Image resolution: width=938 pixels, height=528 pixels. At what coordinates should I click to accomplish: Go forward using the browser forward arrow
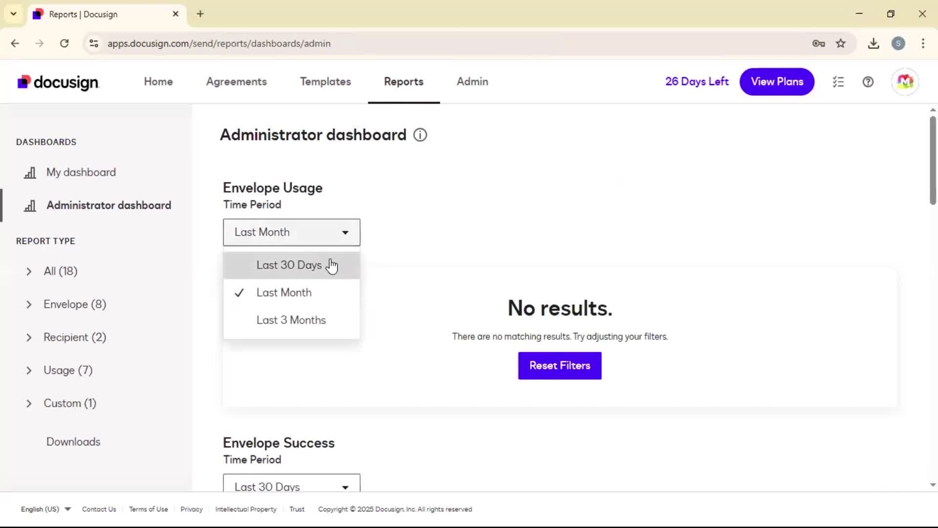40,44
